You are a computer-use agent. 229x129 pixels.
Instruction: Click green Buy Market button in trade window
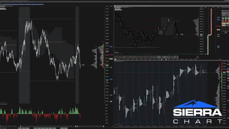point(223,19)
